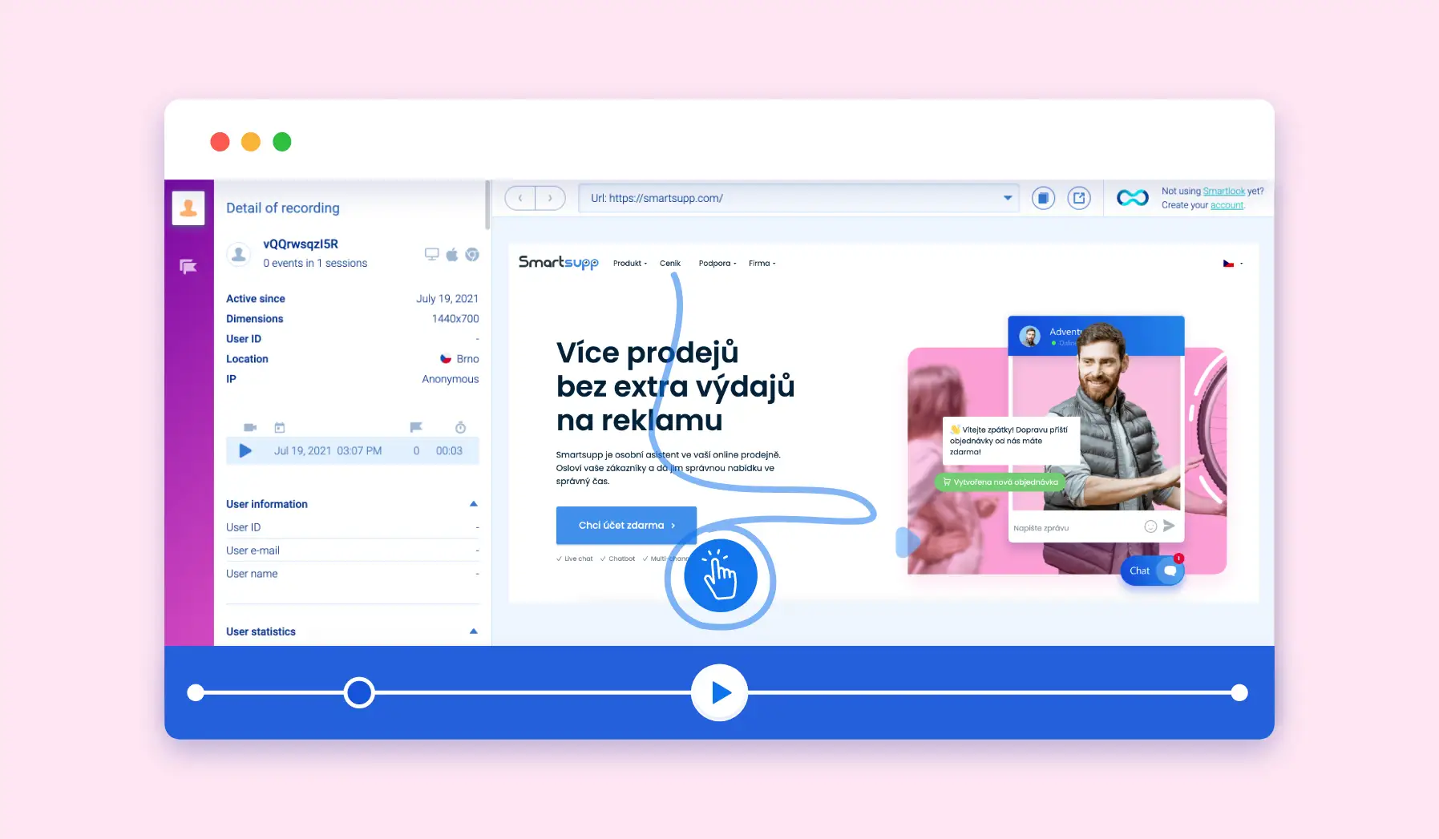The image size is (1439, 839).
Task: Click the end point of the timeline
Action: [1239, 693]
